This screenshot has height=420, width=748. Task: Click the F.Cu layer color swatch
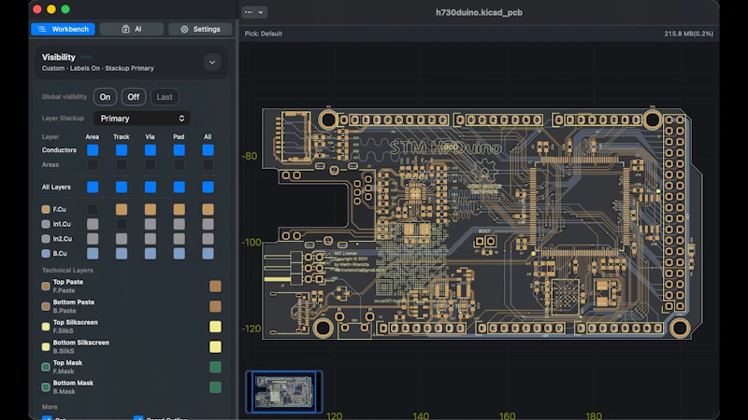coord(46,209)
